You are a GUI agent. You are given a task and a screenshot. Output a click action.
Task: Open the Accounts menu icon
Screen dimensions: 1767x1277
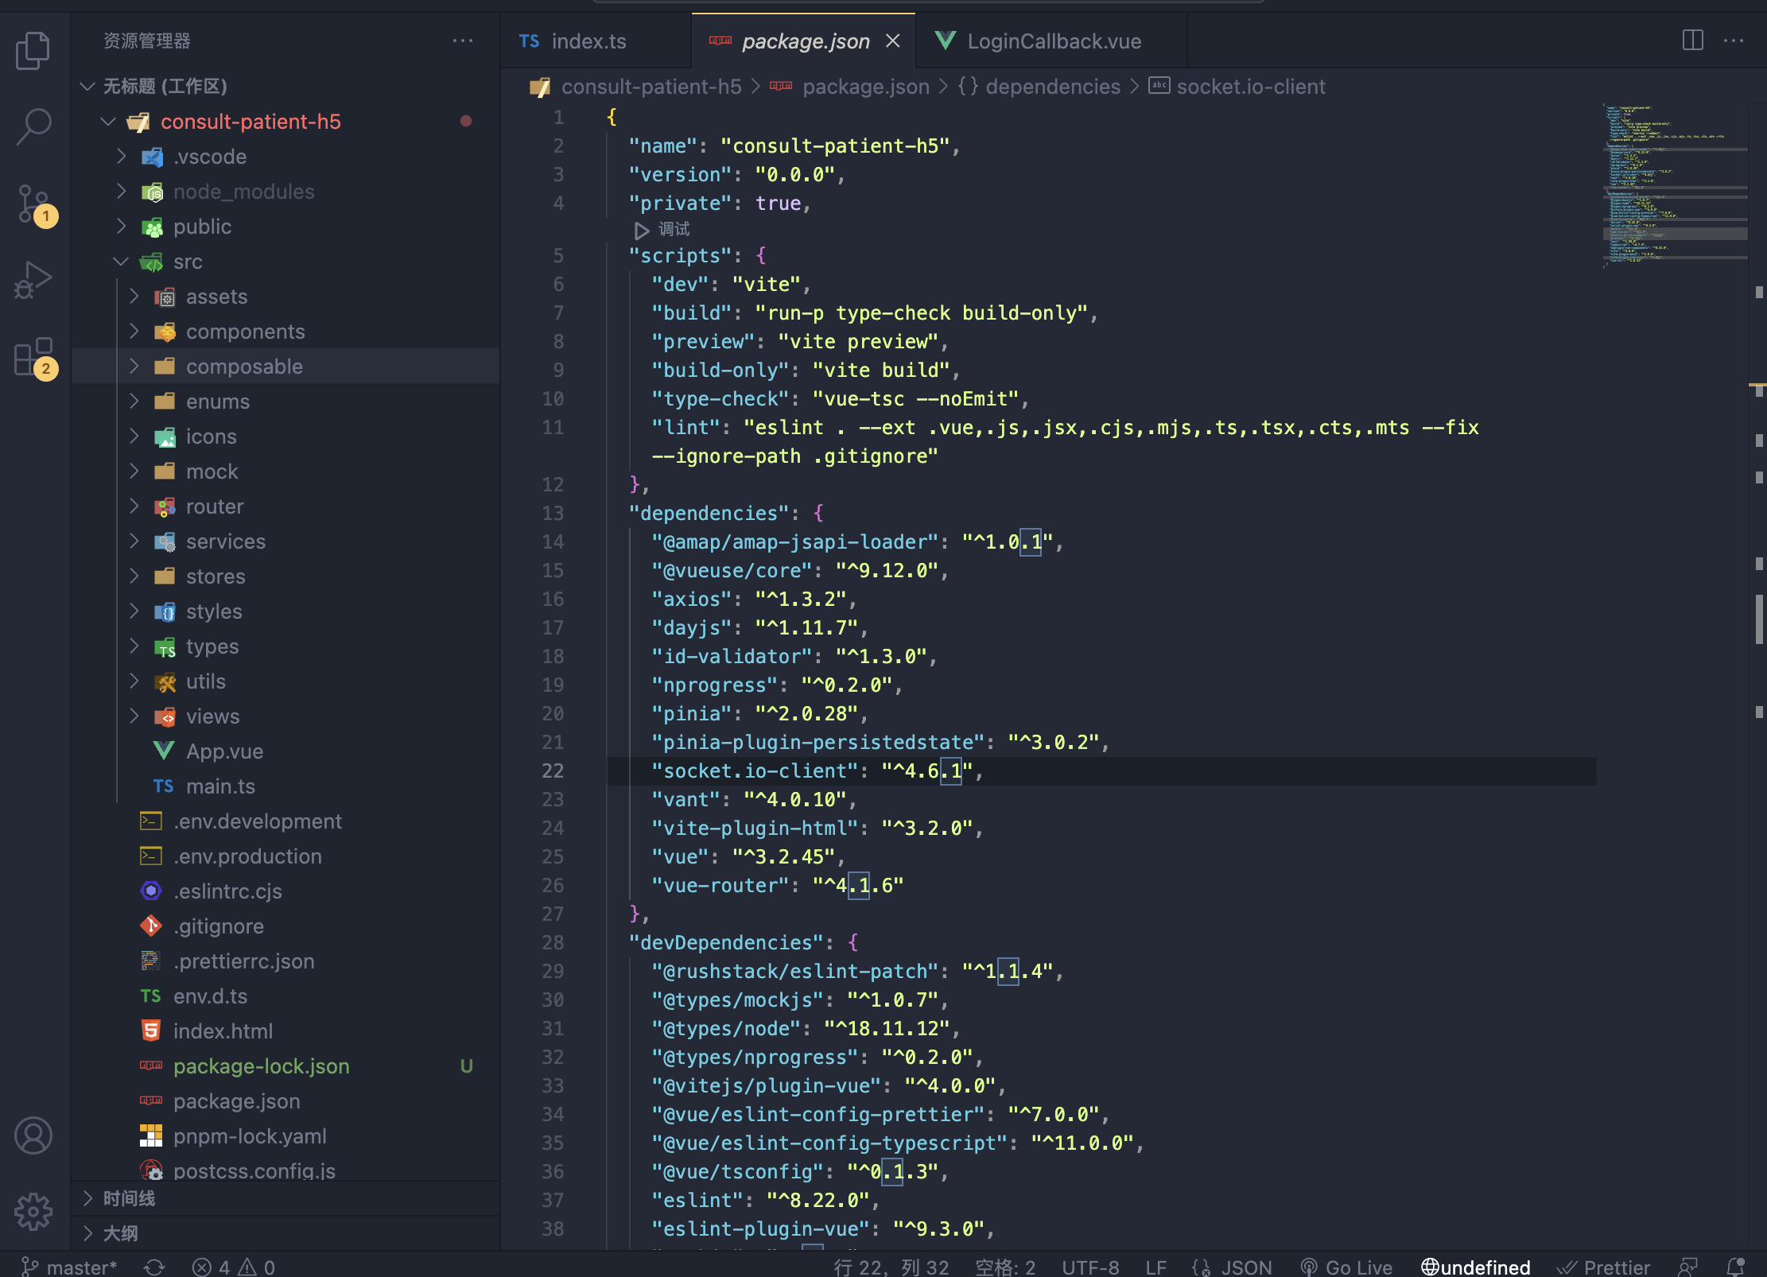coord(33,1135)
